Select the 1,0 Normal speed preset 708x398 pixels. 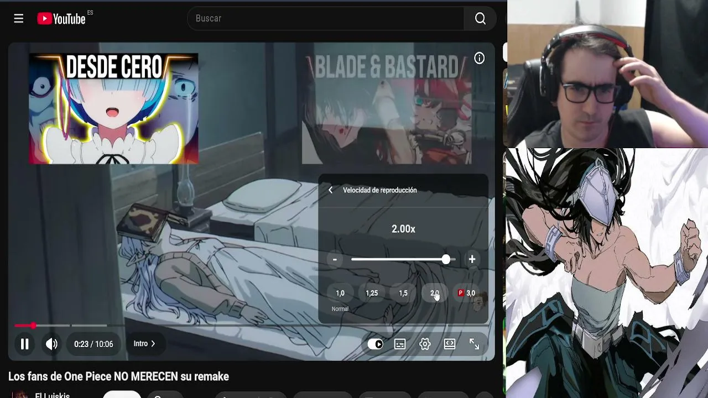click(x=340, y=294)
